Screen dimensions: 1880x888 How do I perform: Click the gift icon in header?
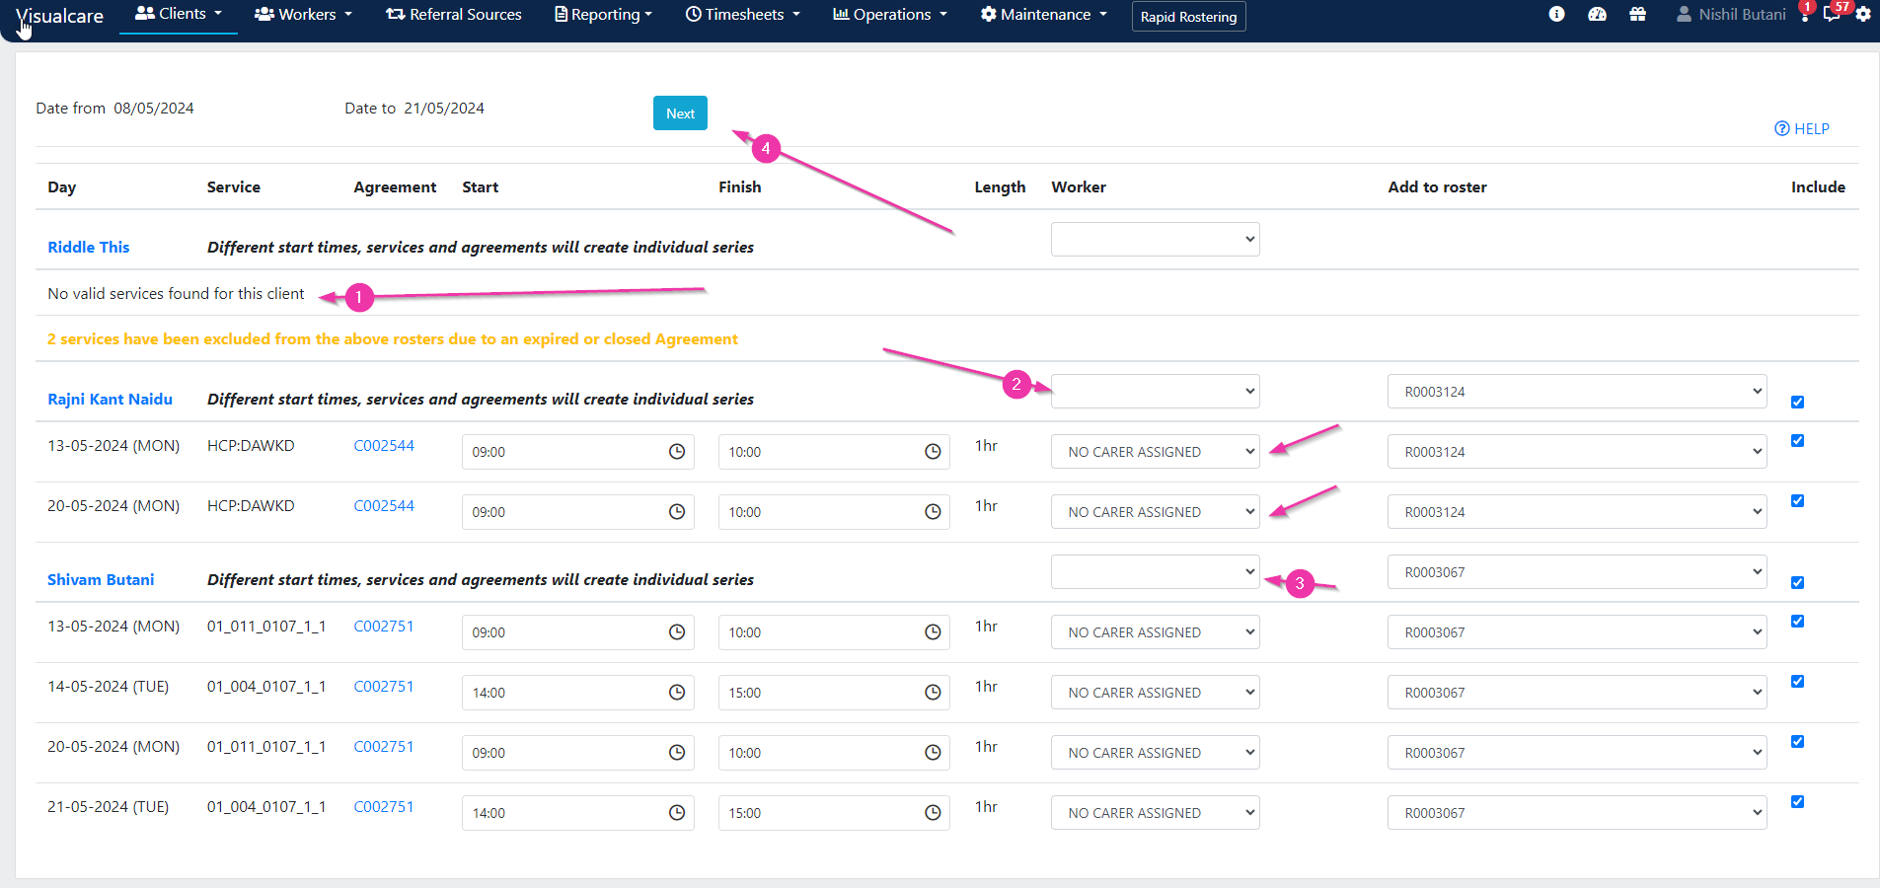[x=1637, y=14]
